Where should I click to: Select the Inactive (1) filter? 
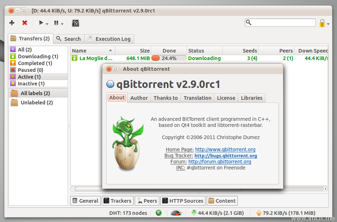(38, 84)
